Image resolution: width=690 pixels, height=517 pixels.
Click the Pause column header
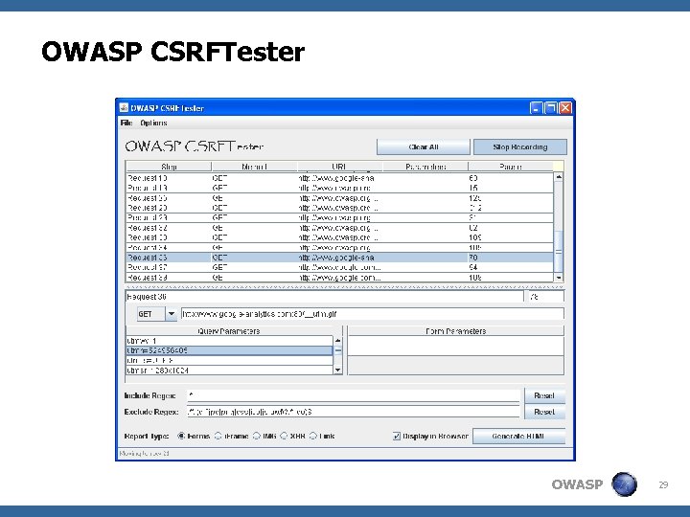(x=511, y=167)
